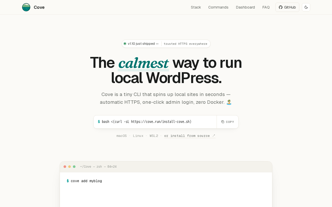Click the highlighted word 'calmest' in headline
The image size is (332, 207).
pyautogui.click(x=143, y=63)
